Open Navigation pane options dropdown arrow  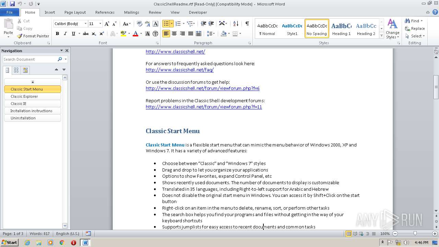coord(61,51)
